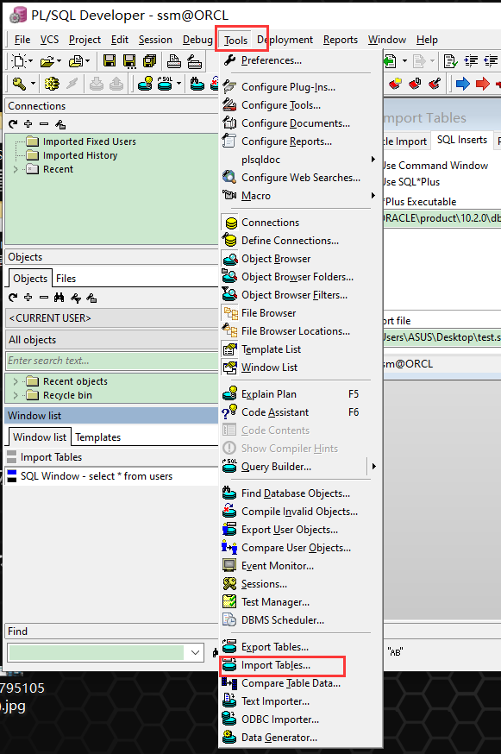The width and height of the screenshot is (501, 754).
Task: Click the Save All stacked floppies icon
Action: click(x=149, y=61)
